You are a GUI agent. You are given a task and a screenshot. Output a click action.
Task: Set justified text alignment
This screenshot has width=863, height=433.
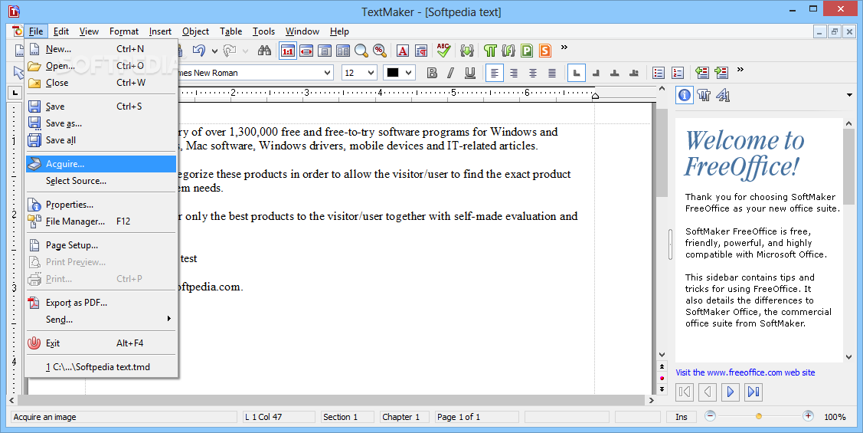pos(552,73)
